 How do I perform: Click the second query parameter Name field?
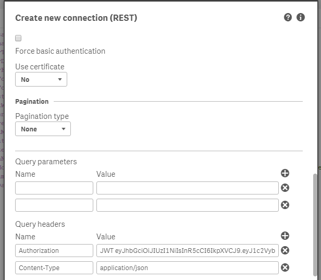[54, 205]
